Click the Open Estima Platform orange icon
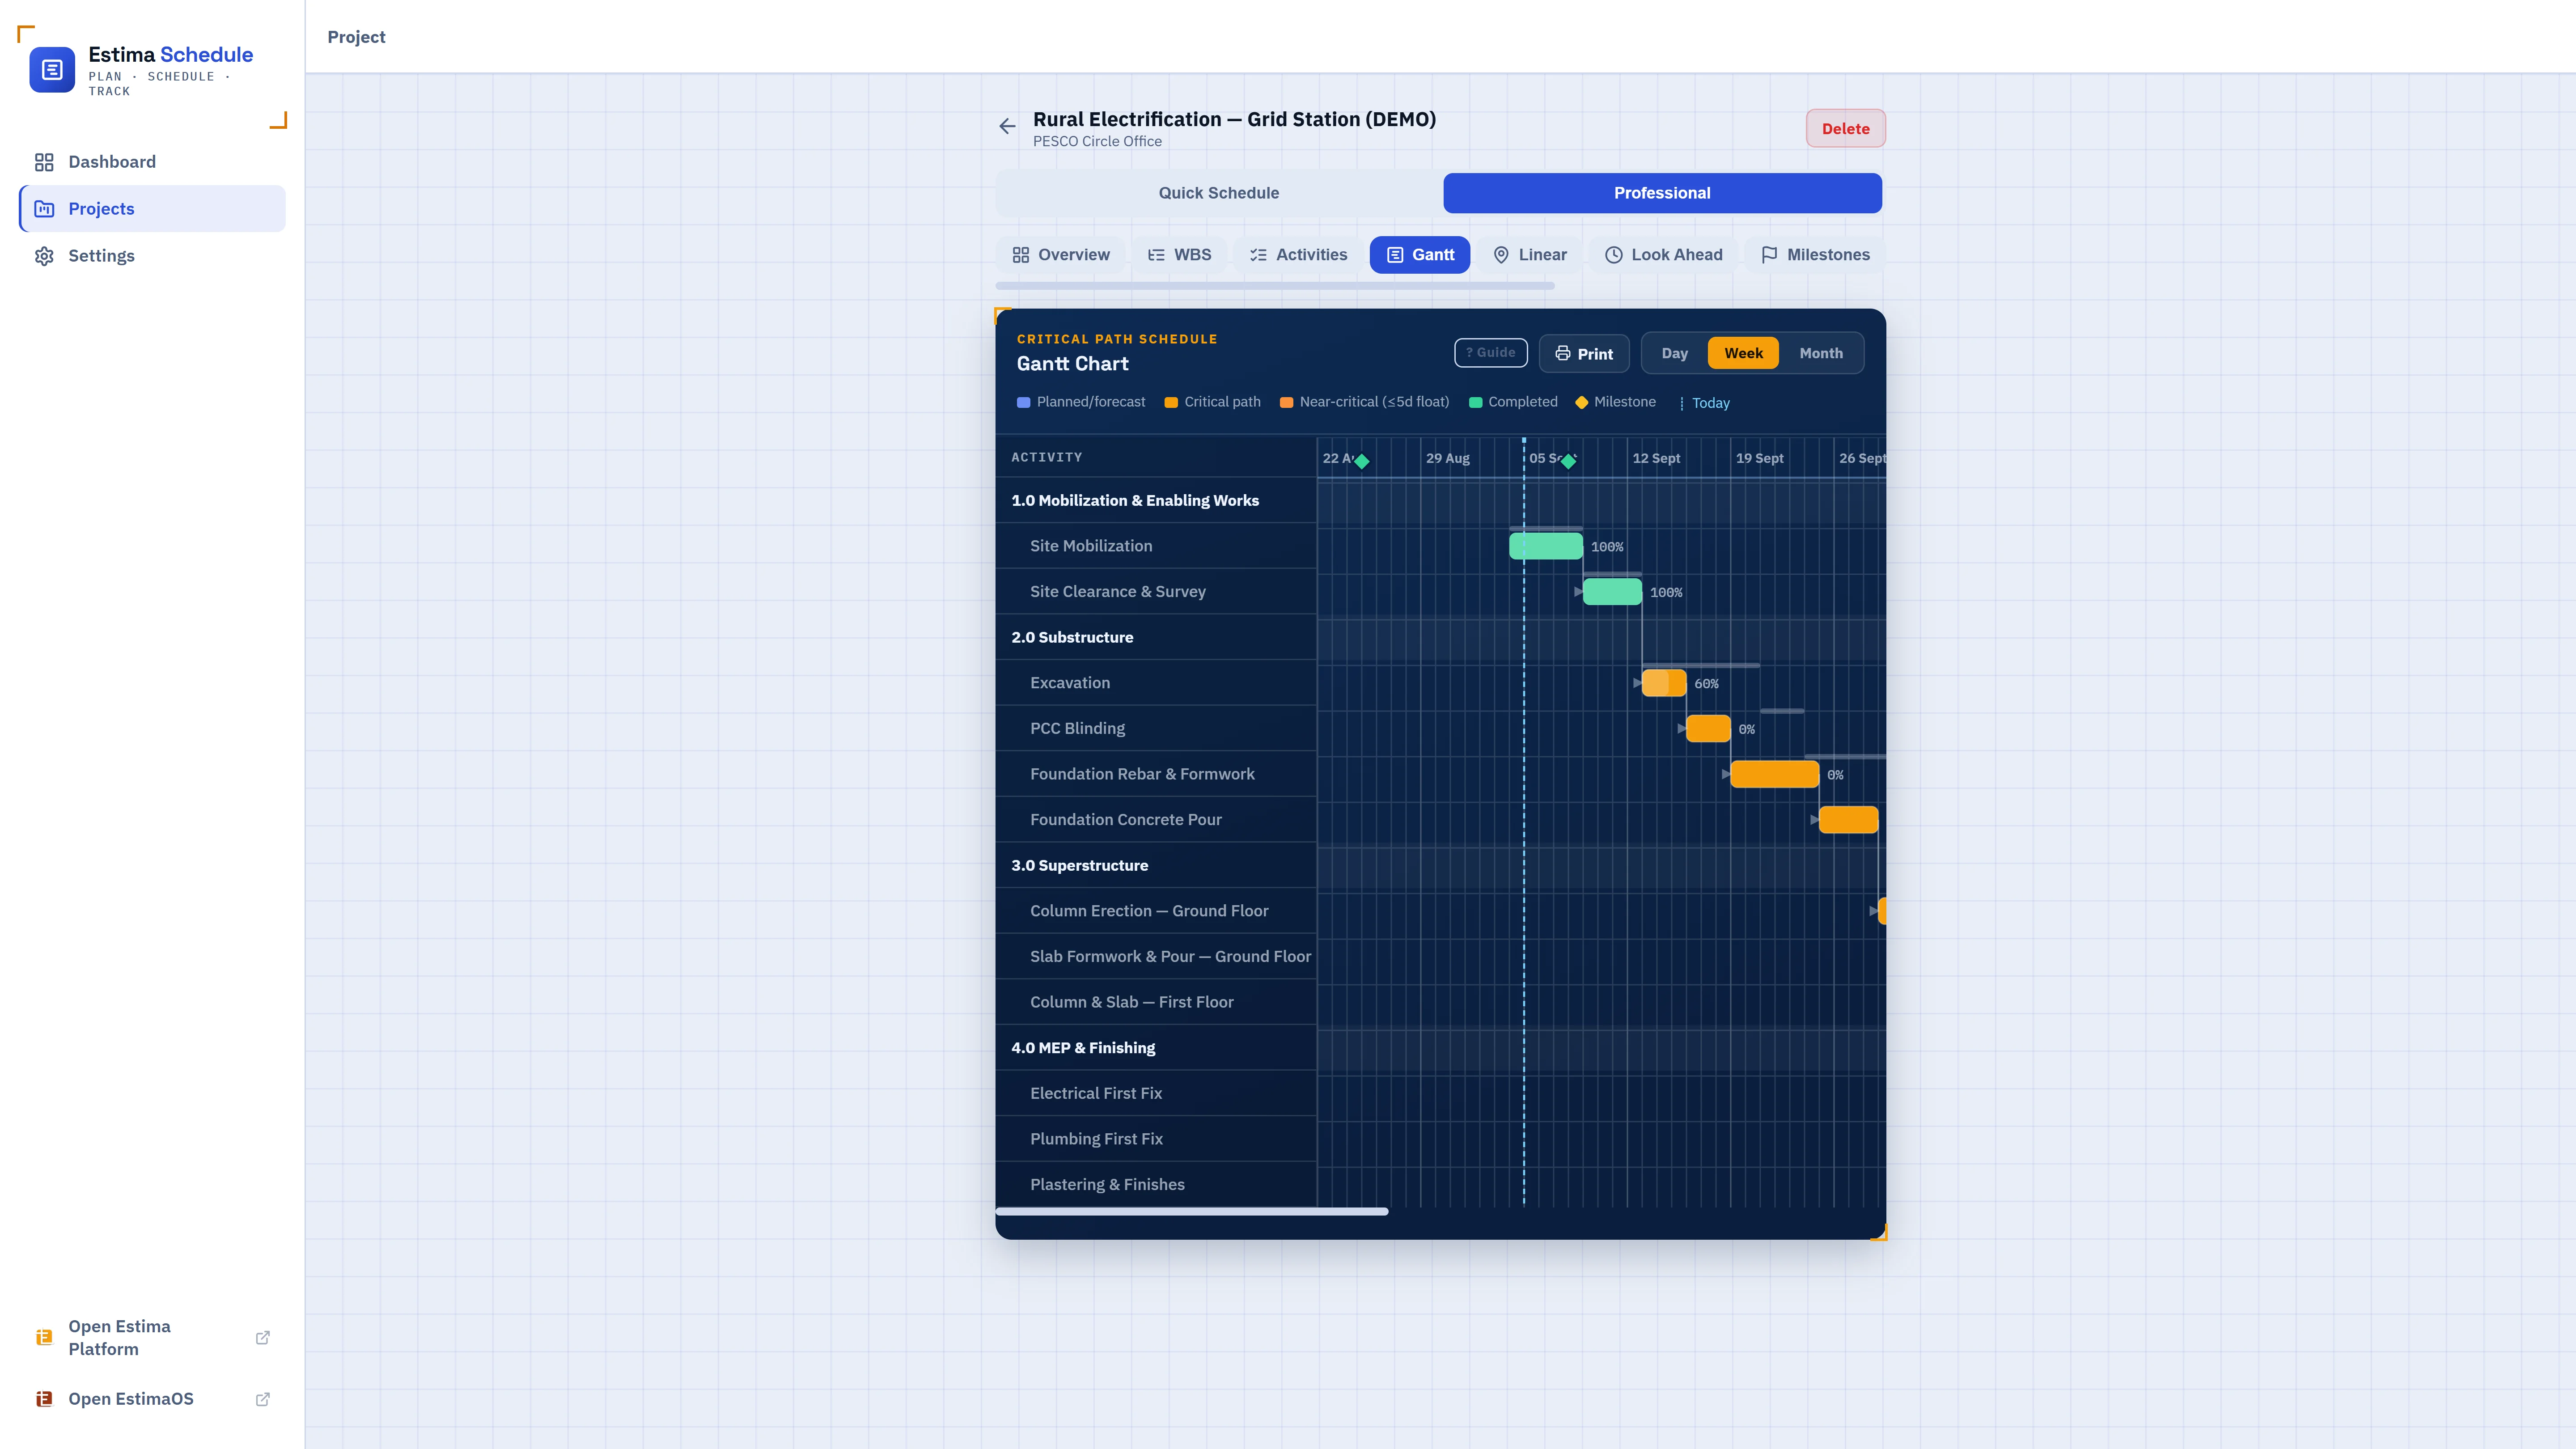The image size is (2576, 1449). (44, 1337)
